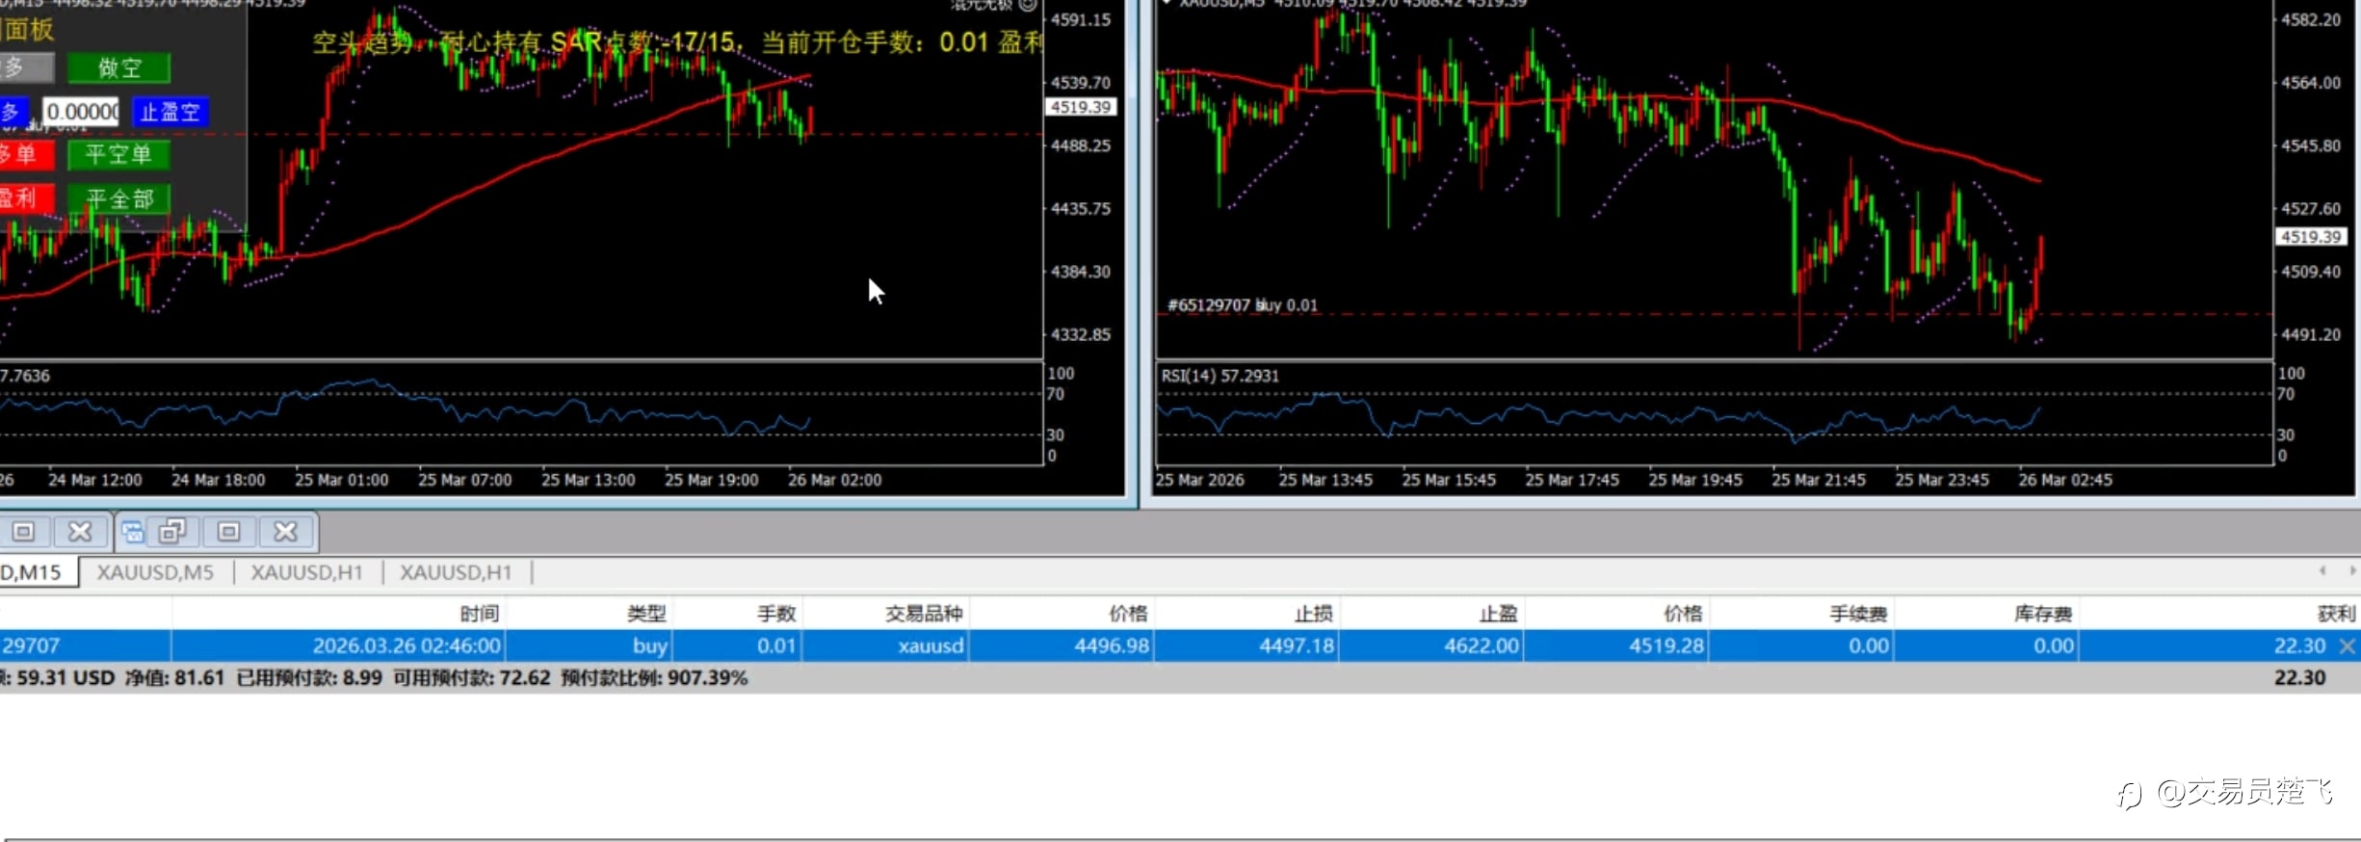The width and height of the screenshot is (2361, 842).
Task: Click the 0.01 lot size cell
Action: click(x=776, y=645)
